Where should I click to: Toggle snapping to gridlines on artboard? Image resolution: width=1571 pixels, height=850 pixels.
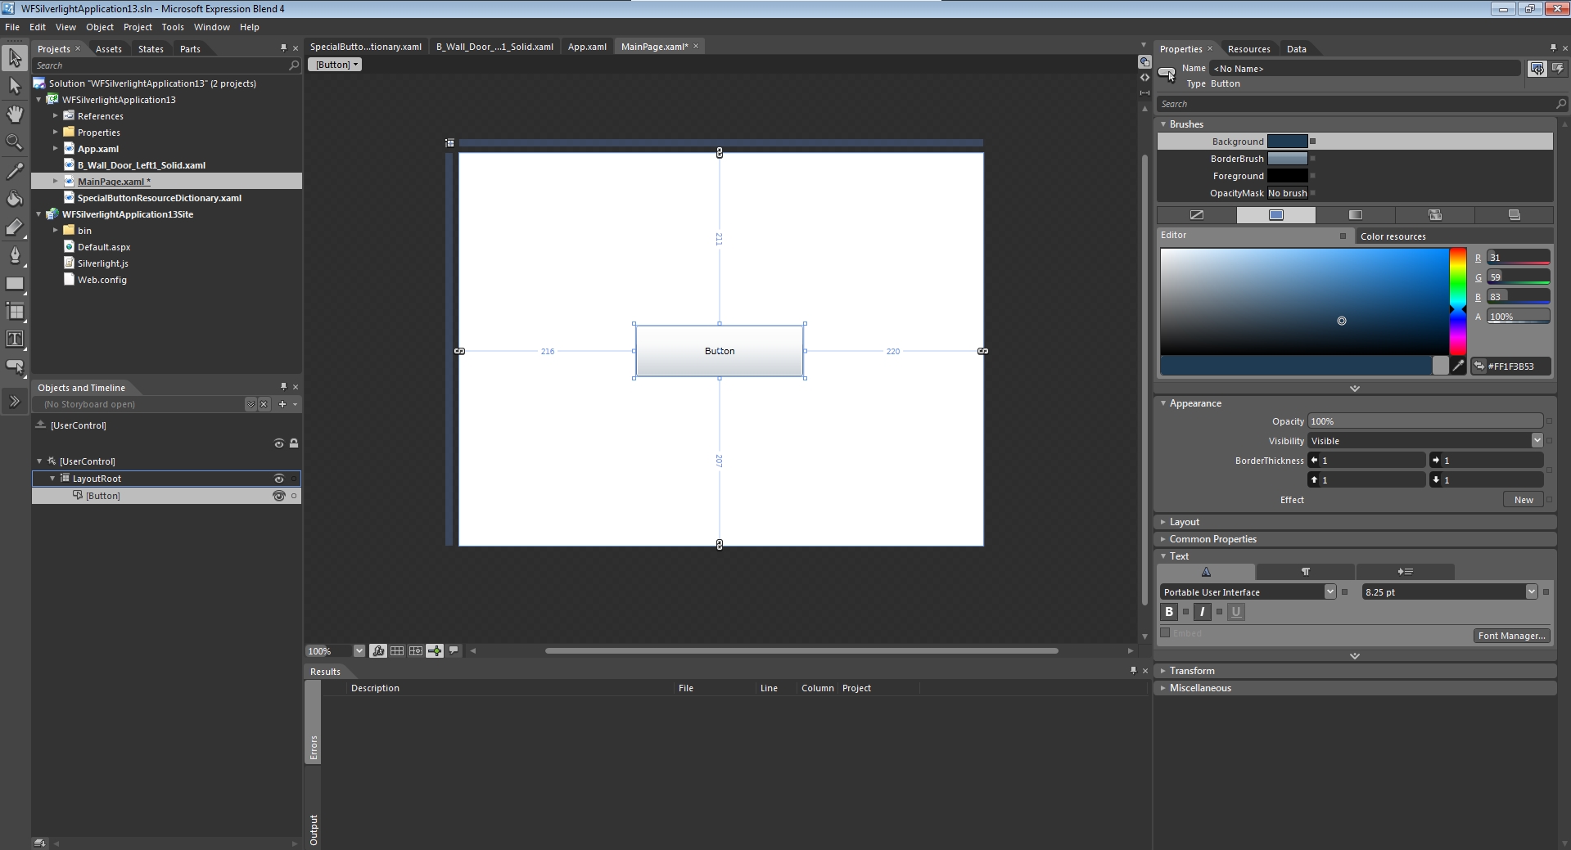point(416,651)
